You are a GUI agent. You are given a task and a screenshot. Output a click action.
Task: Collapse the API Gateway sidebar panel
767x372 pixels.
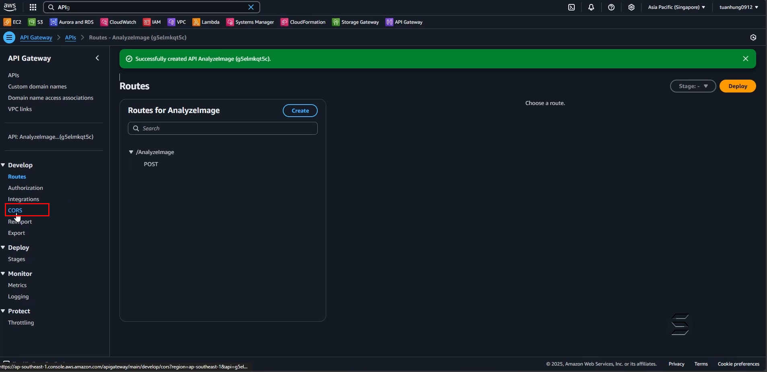pyautogui.click(x=97, y=58)
